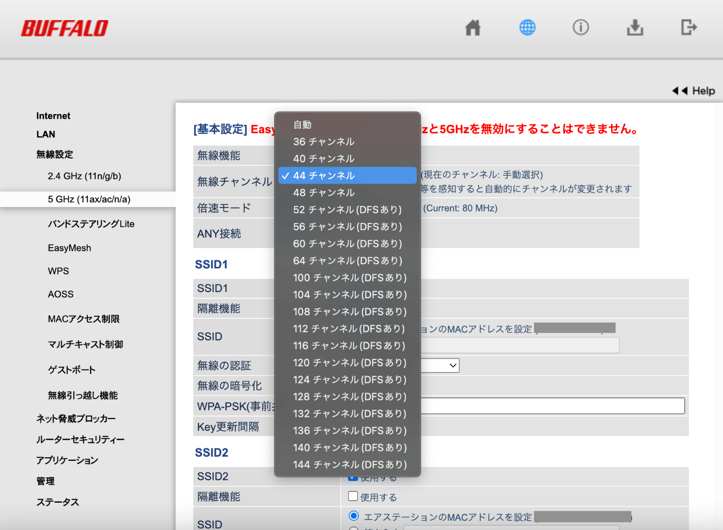Open ステータス section in sidebar
Viewport: 723px width, 530px height.
point(57,502)
